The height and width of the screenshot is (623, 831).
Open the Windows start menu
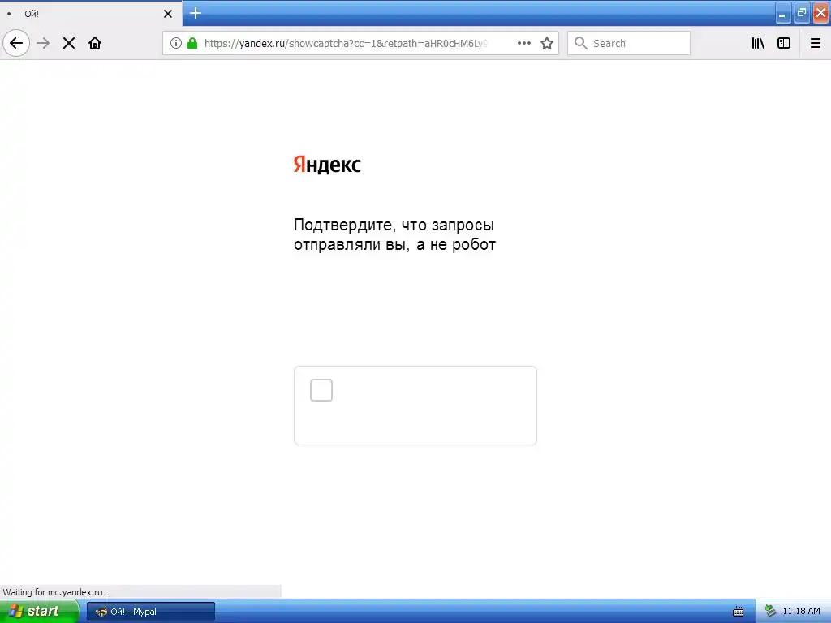point(39,612)
